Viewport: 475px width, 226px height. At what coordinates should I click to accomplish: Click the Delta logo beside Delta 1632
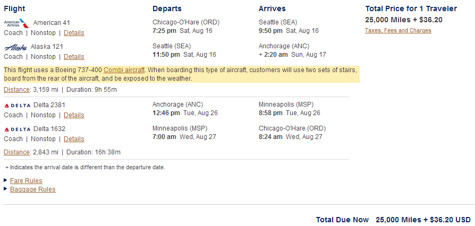point(17,129)
